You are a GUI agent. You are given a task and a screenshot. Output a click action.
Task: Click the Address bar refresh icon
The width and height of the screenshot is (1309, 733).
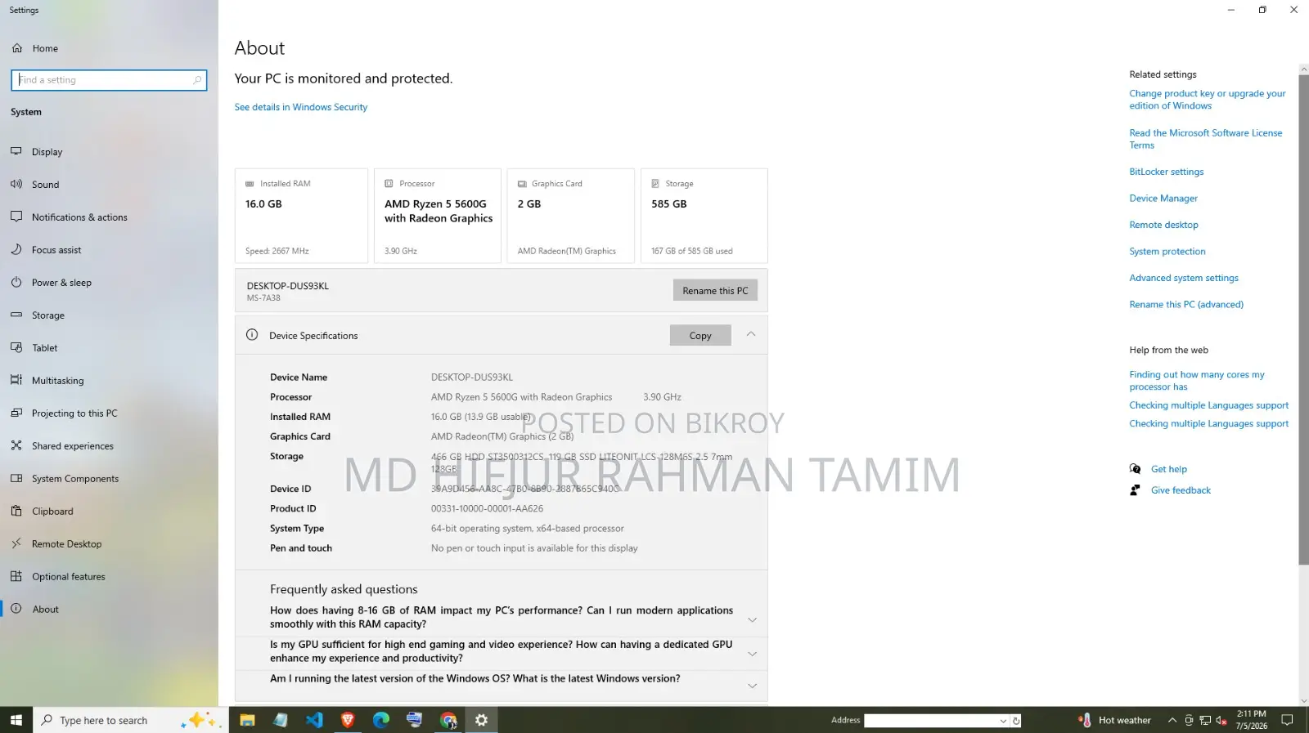point(1016,721)
